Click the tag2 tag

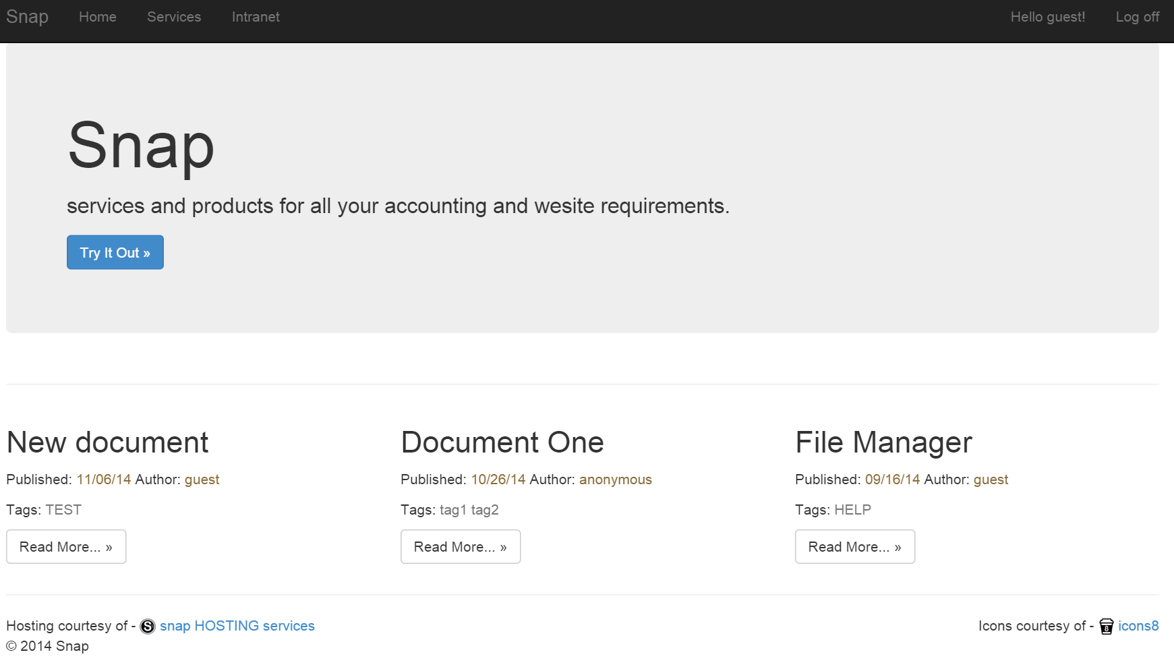click(x=485, y=510)
